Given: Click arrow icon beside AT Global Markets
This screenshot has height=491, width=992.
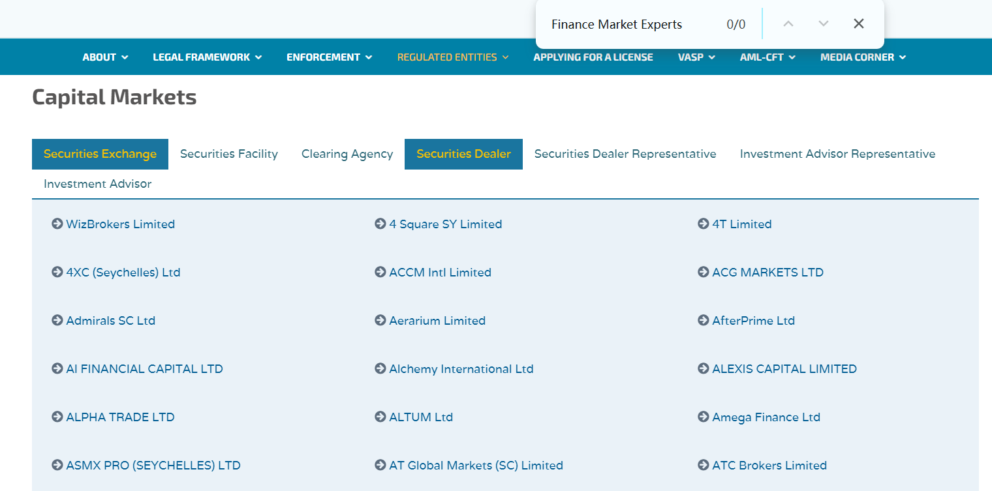Looking at the screenshot, I should pyautogui.click(x=380, y=465).
